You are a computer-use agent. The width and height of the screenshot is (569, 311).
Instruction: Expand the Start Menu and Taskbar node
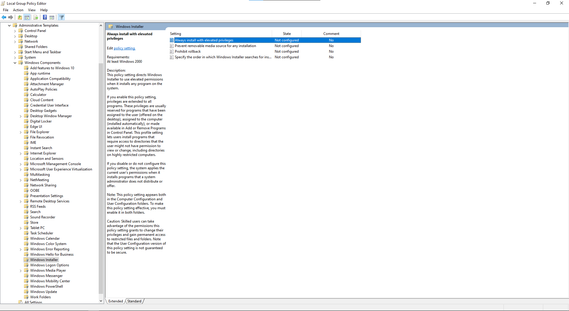coord(15,52)
